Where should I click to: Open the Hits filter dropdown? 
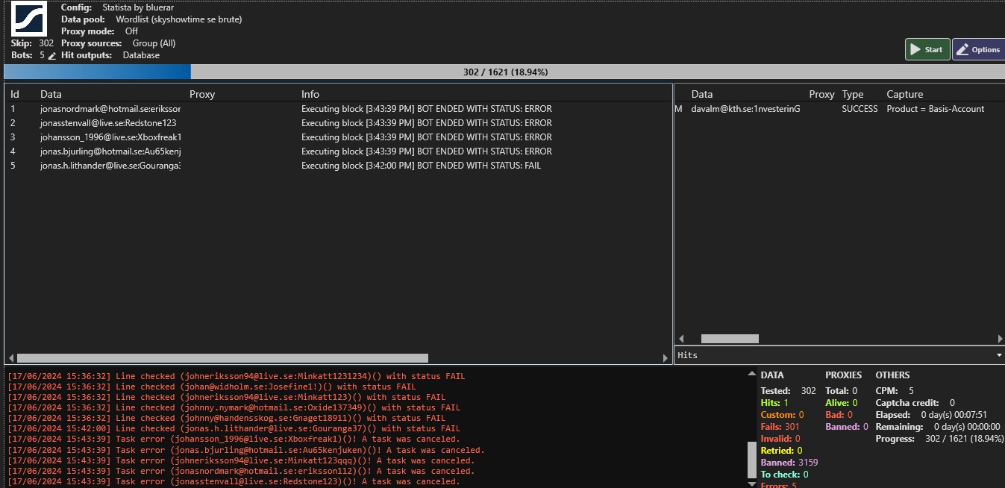pyautogui.click(x=999, y=356)
